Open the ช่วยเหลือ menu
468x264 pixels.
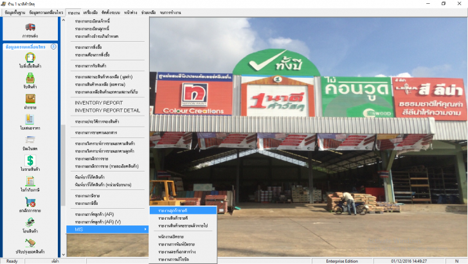pyautogui.click(x=148, y=13)
